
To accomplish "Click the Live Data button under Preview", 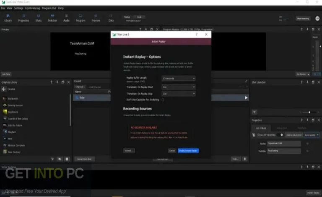I will click(x=6, y=74).
